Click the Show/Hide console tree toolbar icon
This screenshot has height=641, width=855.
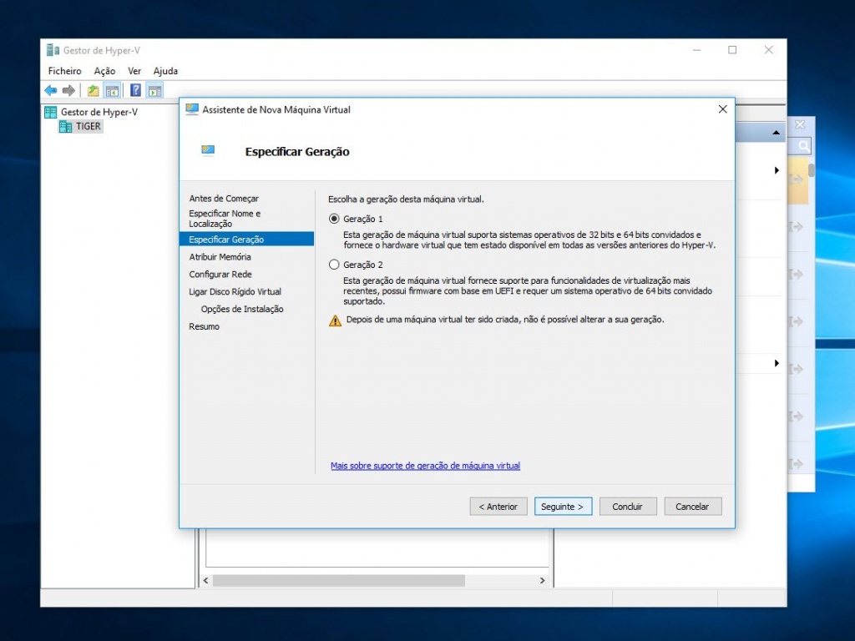[x=112, y=90]
